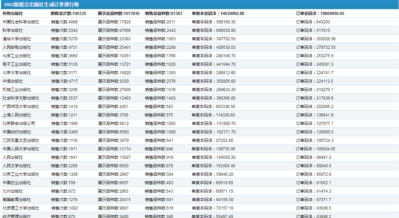Click the 2022馆配会出版社生成订单排行榜 title bar
Screen dimensions: 399x218
click(x=41, y=5)
